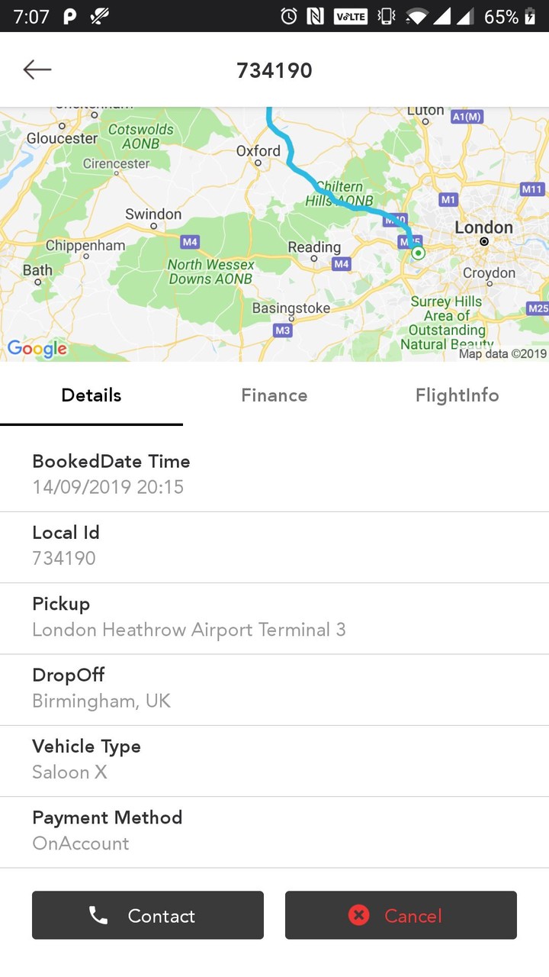Tap the Google logo on the map
The height and width of the screenshot is (977, 549).
click(x=37, y=349)
